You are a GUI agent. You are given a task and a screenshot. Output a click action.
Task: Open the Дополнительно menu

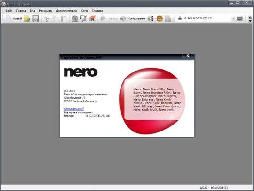(67, 11)
